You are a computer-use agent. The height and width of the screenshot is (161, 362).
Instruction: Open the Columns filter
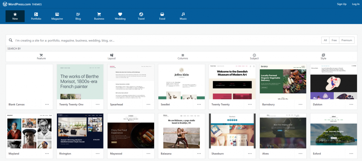click(x=183, y=56)
